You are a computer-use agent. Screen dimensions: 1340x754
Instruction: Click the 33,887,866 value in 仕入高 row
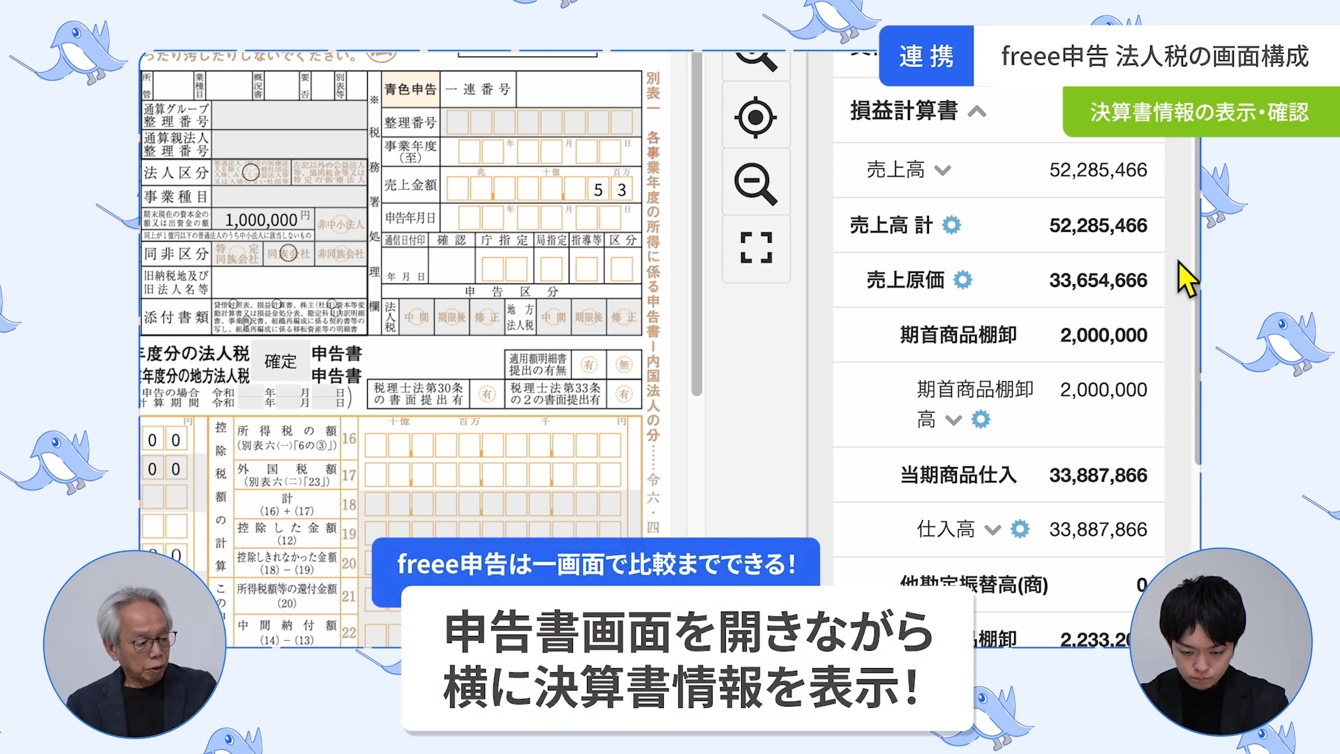[1098, 529]
